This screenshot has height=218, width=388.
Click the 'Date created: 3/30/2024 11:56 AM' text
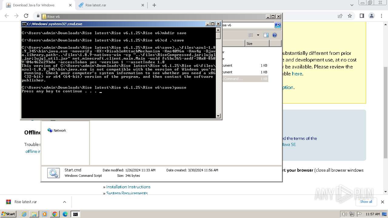pos(192,170)
